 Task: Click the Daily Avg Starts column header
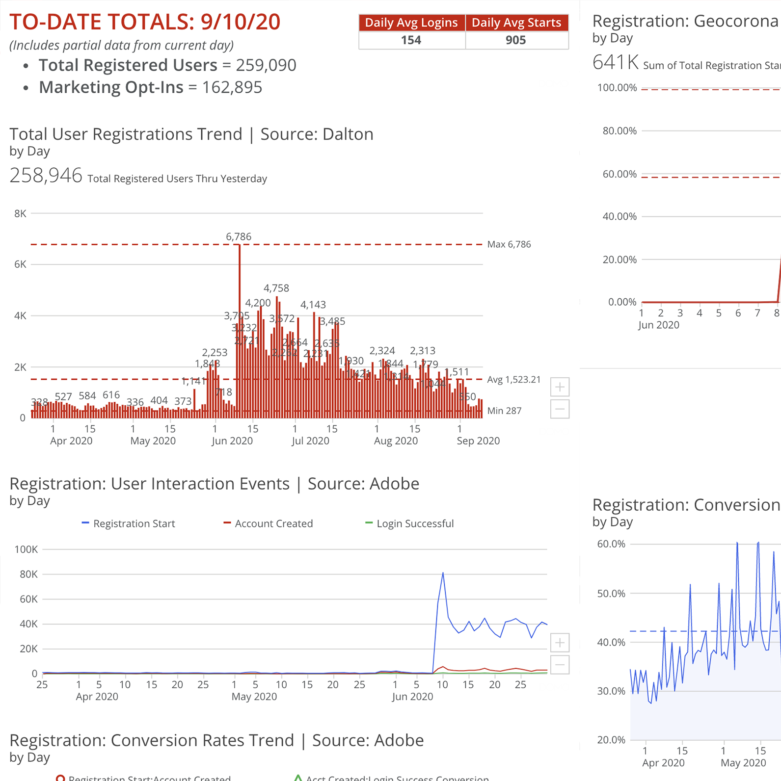point(517,23)
